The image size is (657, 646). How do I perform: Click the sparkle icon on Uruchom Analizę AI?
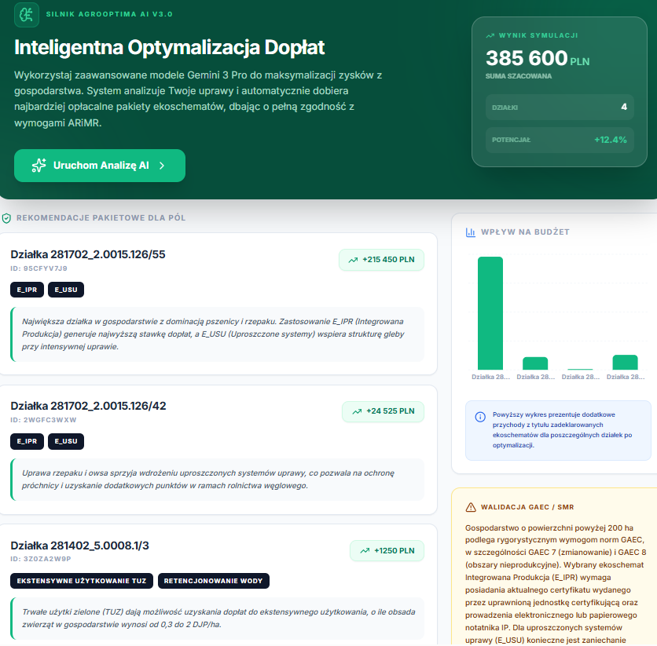39,166
